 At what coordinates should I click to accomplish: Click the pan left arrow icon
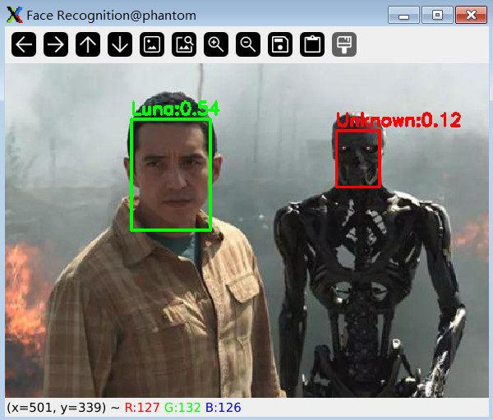point(24,44)
